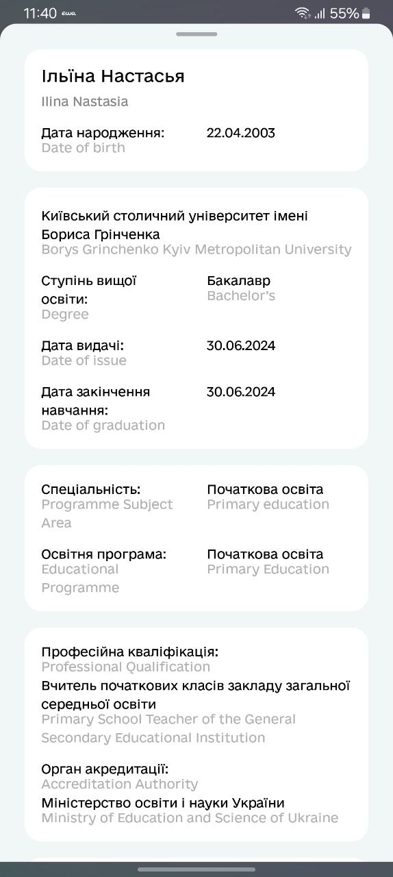Select the name Ільїна Настасья
Image resolution: width=393 pixels, height=877 pixels.
(113, 75)
